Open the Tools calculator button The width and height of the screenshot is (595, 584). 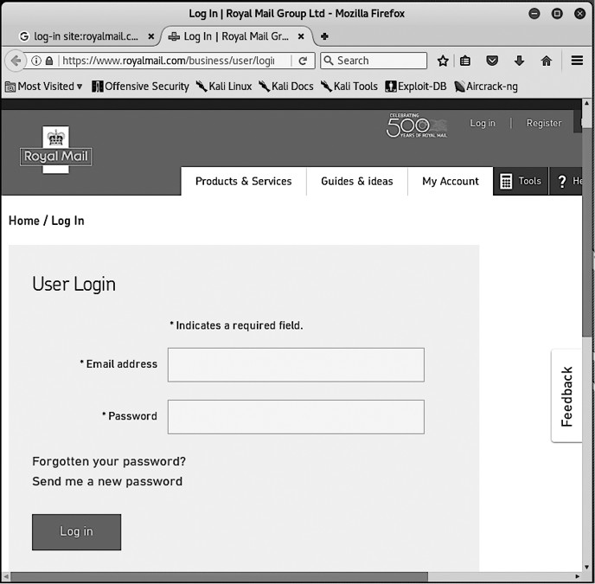click(x=521, y=181)
